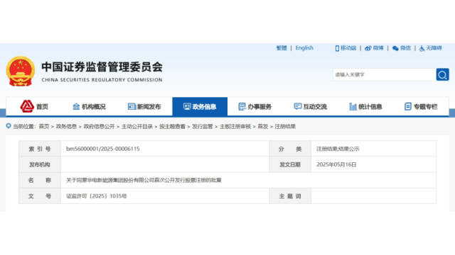Image resolution: width=455 pixels, height=255 pixels.
Task: Click the CHINA SECURITIES REGULATORY COMMISSION subtitle
Action: 102,80
